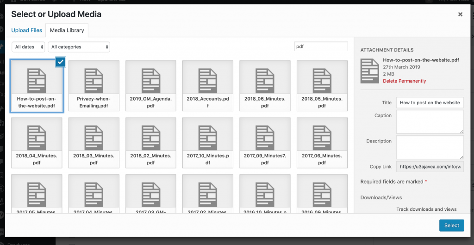Choose the 2017_06_Minutes.pdf document icon
Screen dimensions: 474x245
pos(322,137)
